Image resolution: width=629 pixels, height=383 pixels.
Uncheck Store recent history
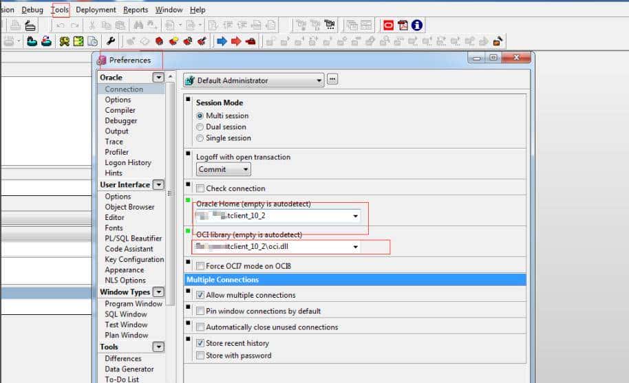pyautogui.click(x=200, y=343)
